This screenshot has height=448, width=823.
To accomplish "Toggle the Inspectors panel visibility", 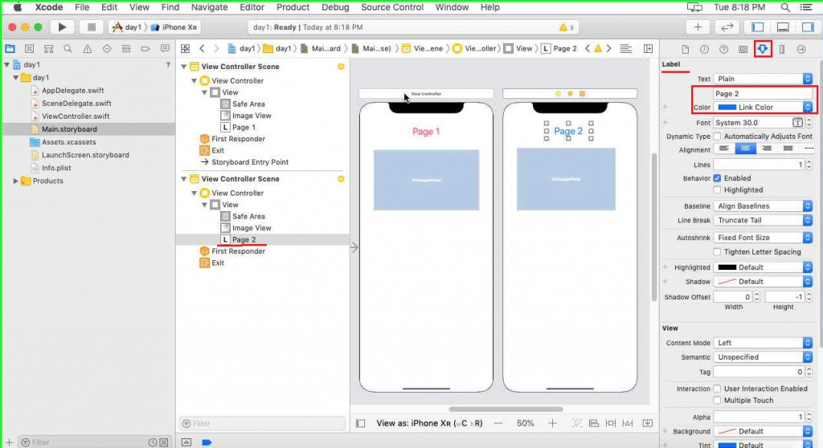I will [808, 26].
